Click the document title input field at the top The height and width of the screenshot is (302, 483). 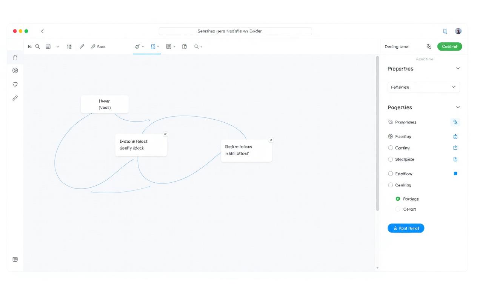coord(235,31)
